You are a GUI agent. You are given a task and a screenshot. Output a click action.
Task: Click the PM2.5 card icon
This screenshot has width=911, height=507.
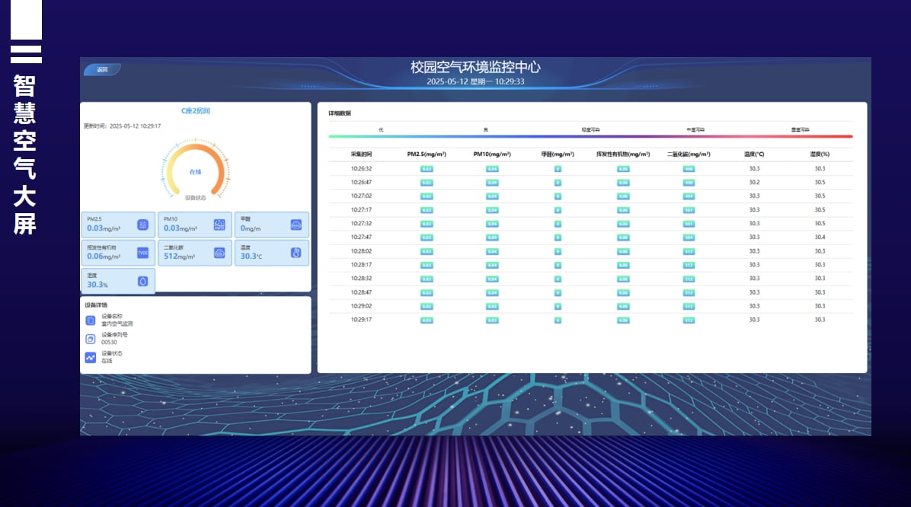[x=142, y=225]
